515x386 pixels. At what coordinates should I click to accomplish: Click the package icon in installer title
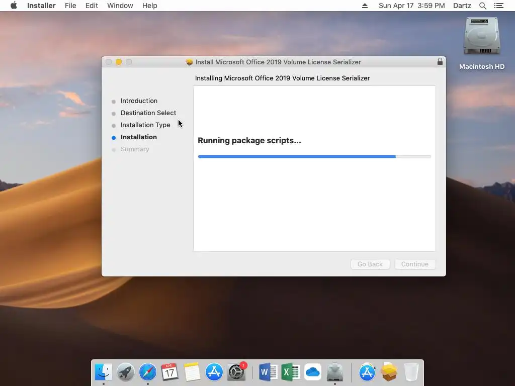click(189, 62)
